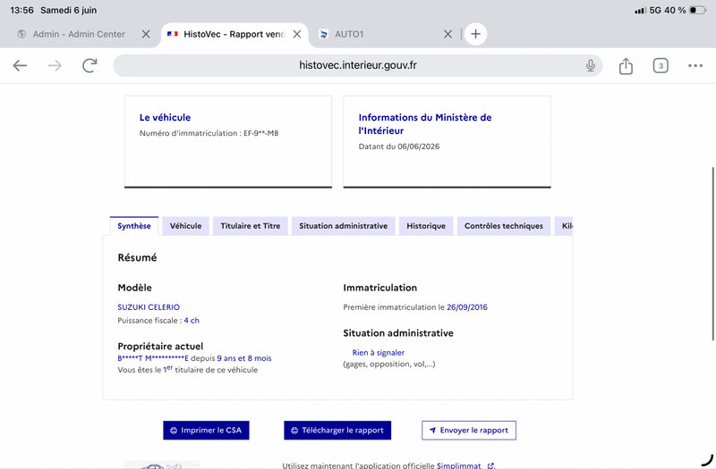716x469 pixels.
Task: Click Télécharger le rapport button
Action: (x=337, y=431)
